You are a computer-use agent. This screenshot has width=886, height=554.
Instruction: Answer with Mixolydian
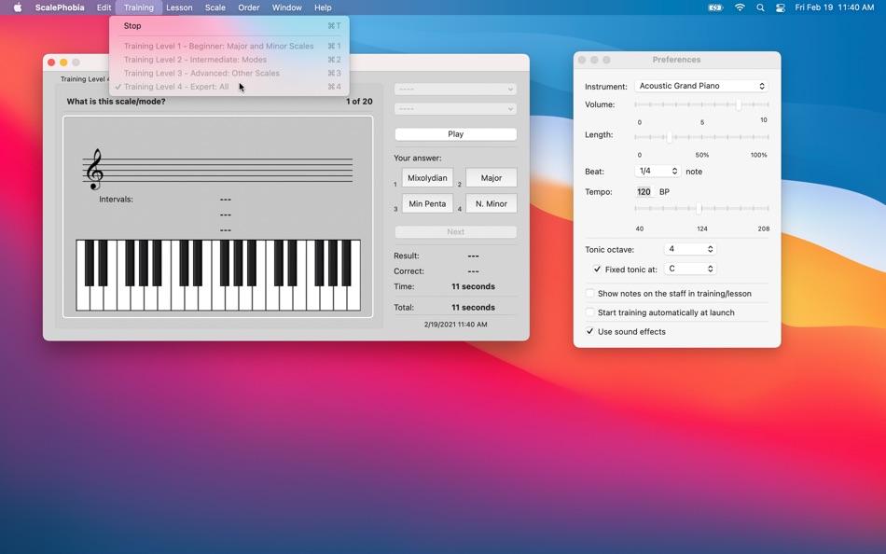[427, 177]
